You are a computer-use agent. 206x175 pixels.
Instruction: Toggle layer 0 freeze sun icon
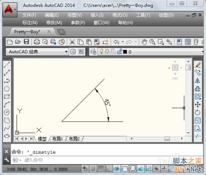pos(107,51)
